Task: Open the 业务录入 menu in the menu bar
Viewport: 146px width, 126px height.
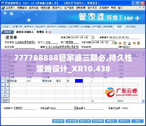Action: coord(10,8)
